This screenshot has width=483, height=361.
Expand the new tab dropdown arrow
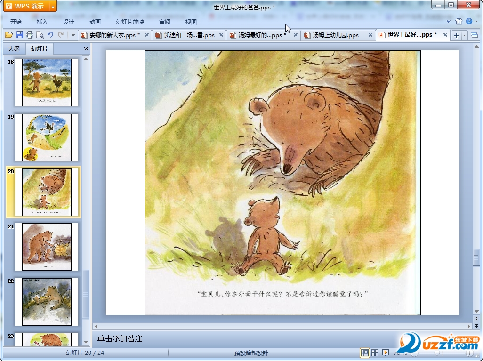tap(465, 35)
